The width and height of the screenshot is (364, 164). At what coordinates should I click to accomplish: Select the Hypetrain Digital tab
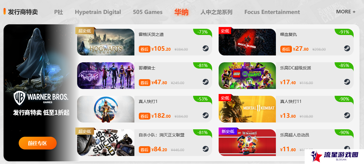(x=98, y=12)
